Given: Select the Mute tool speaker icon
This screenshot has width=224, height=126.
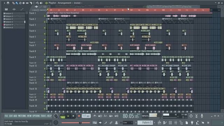Looking at the screenshot, I should tap(24, 3).
